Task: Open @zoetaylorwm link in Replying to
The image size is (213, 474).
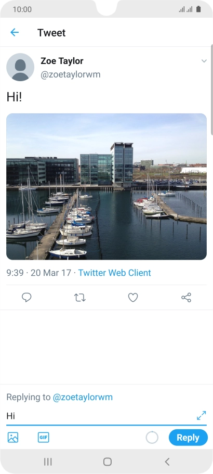Action: tap(83, 397)
